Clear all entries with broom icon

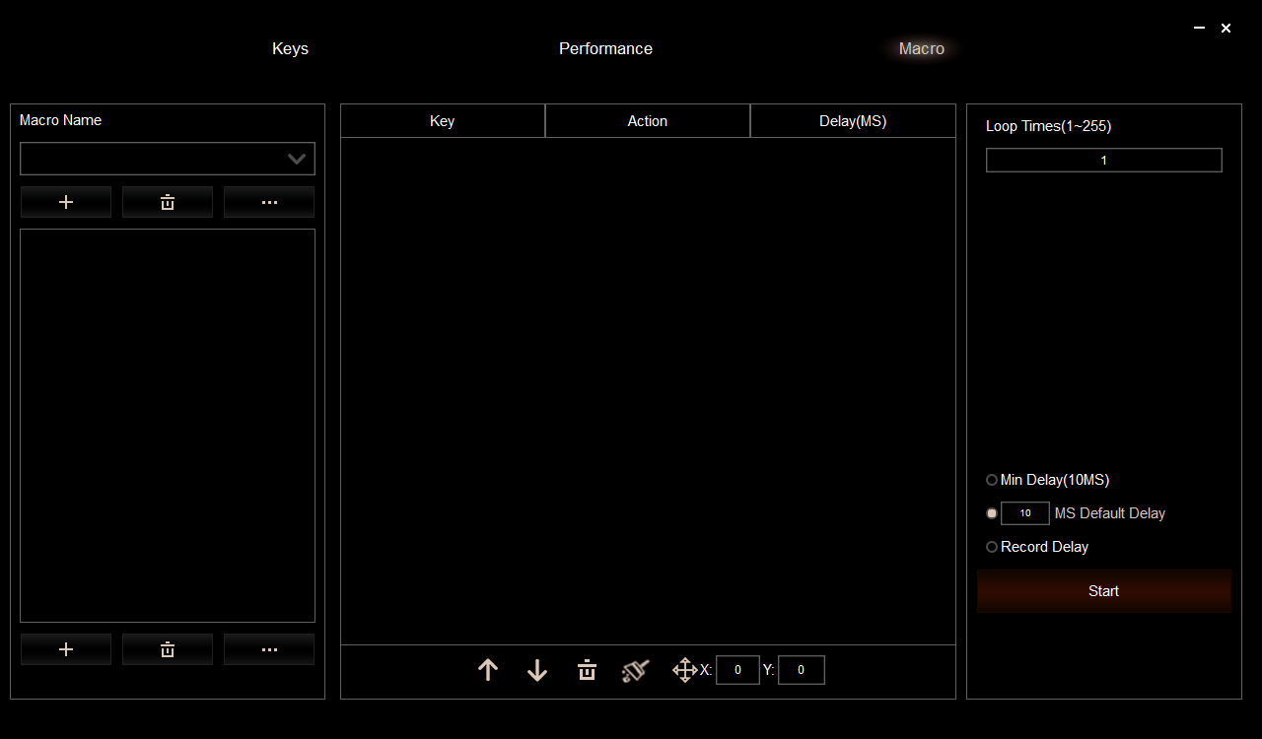(x=636, y=671)
